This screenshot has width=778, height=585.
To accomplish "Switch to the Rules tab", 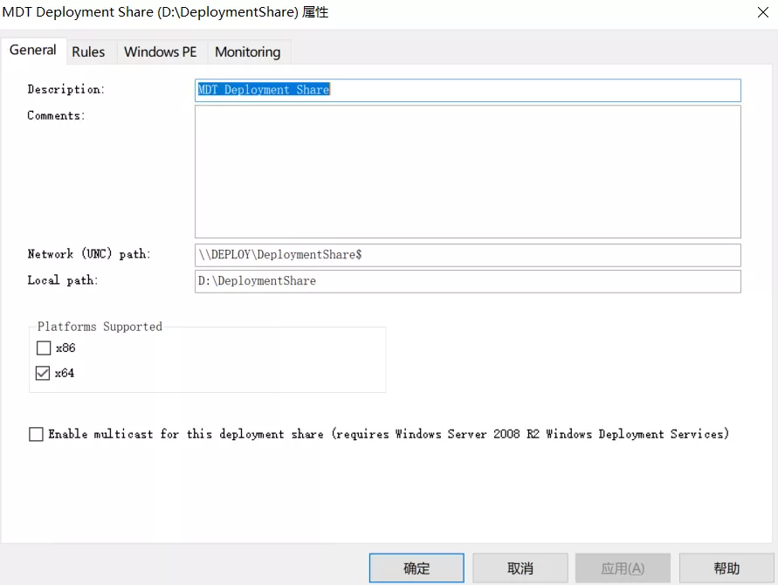I will (x=88, y=52).
